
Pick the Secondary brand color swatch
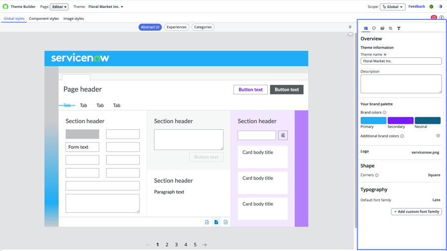coord(400,120)
